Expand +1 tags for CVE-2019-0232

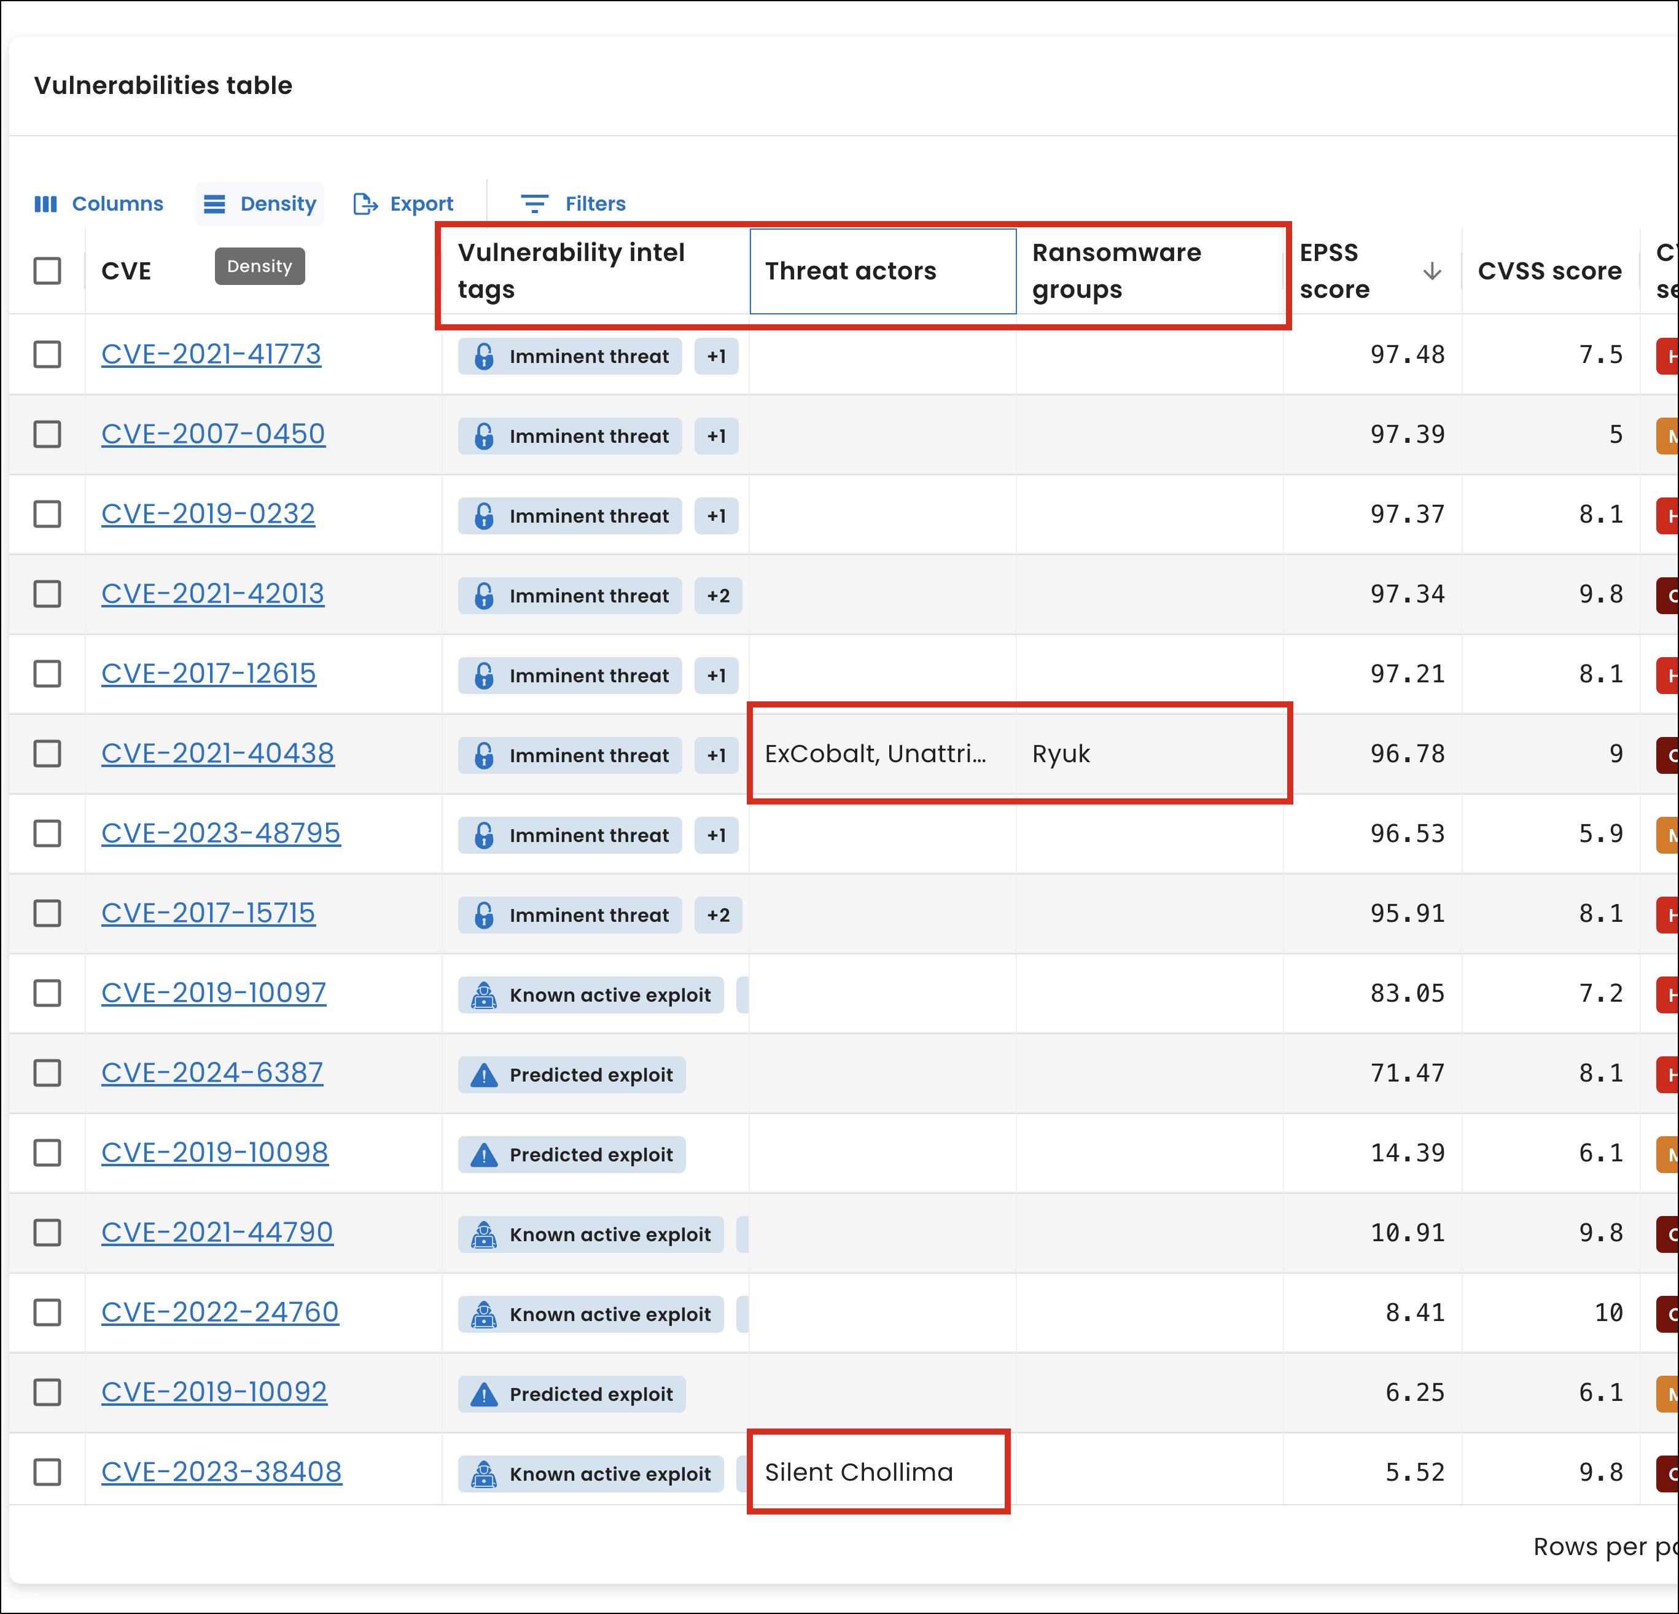coord(716,516)
